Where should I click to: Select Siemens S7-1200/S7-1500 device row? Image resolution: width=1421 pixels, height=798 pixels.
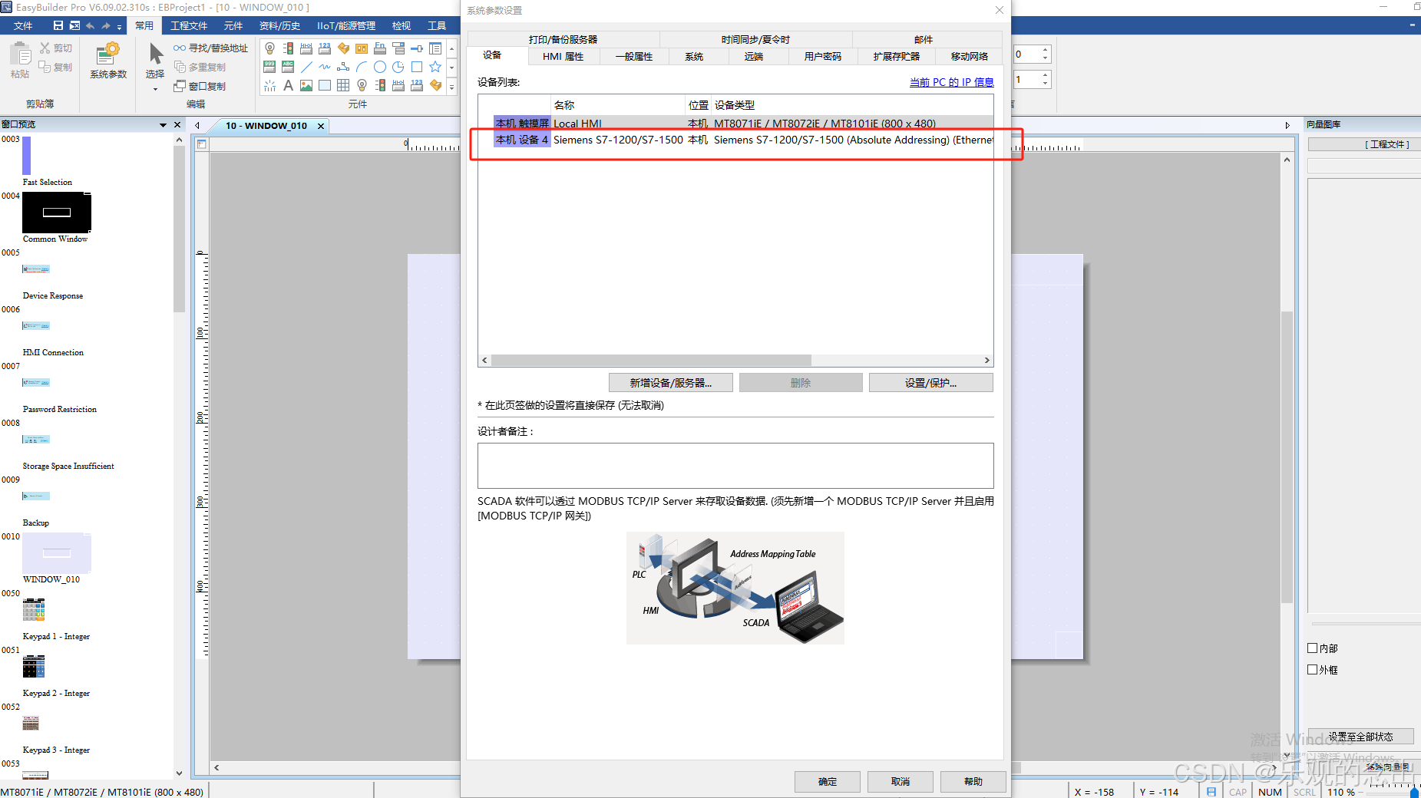[743, 140]
